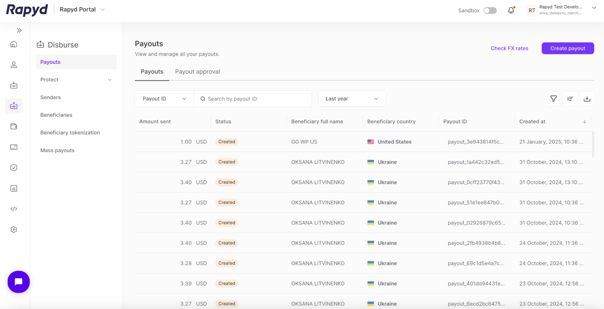Open the Last year date range dropdown
604x309 pixels.
tap(351, 99)
